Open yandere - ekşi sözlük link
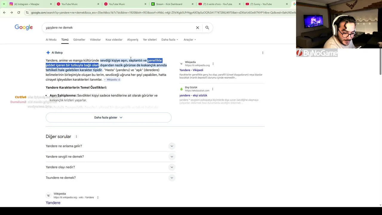This screenshot has width=382, height=215. 193,96
